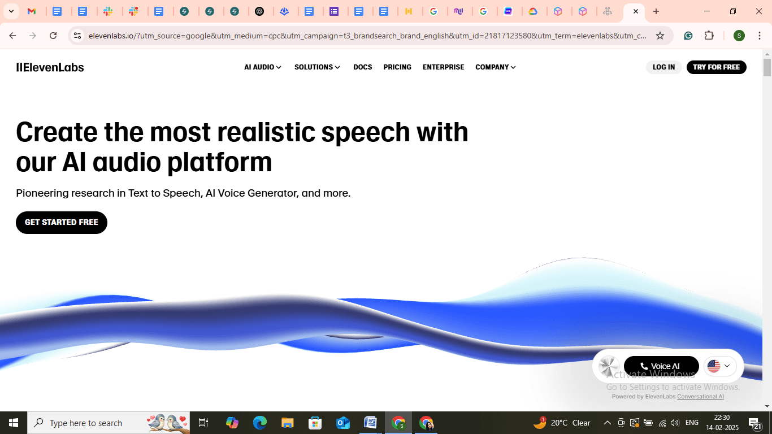This screenshot has height=434, width=772.
Task: Click the Meet Now camera tray icon
Action: tap(621, 423)
